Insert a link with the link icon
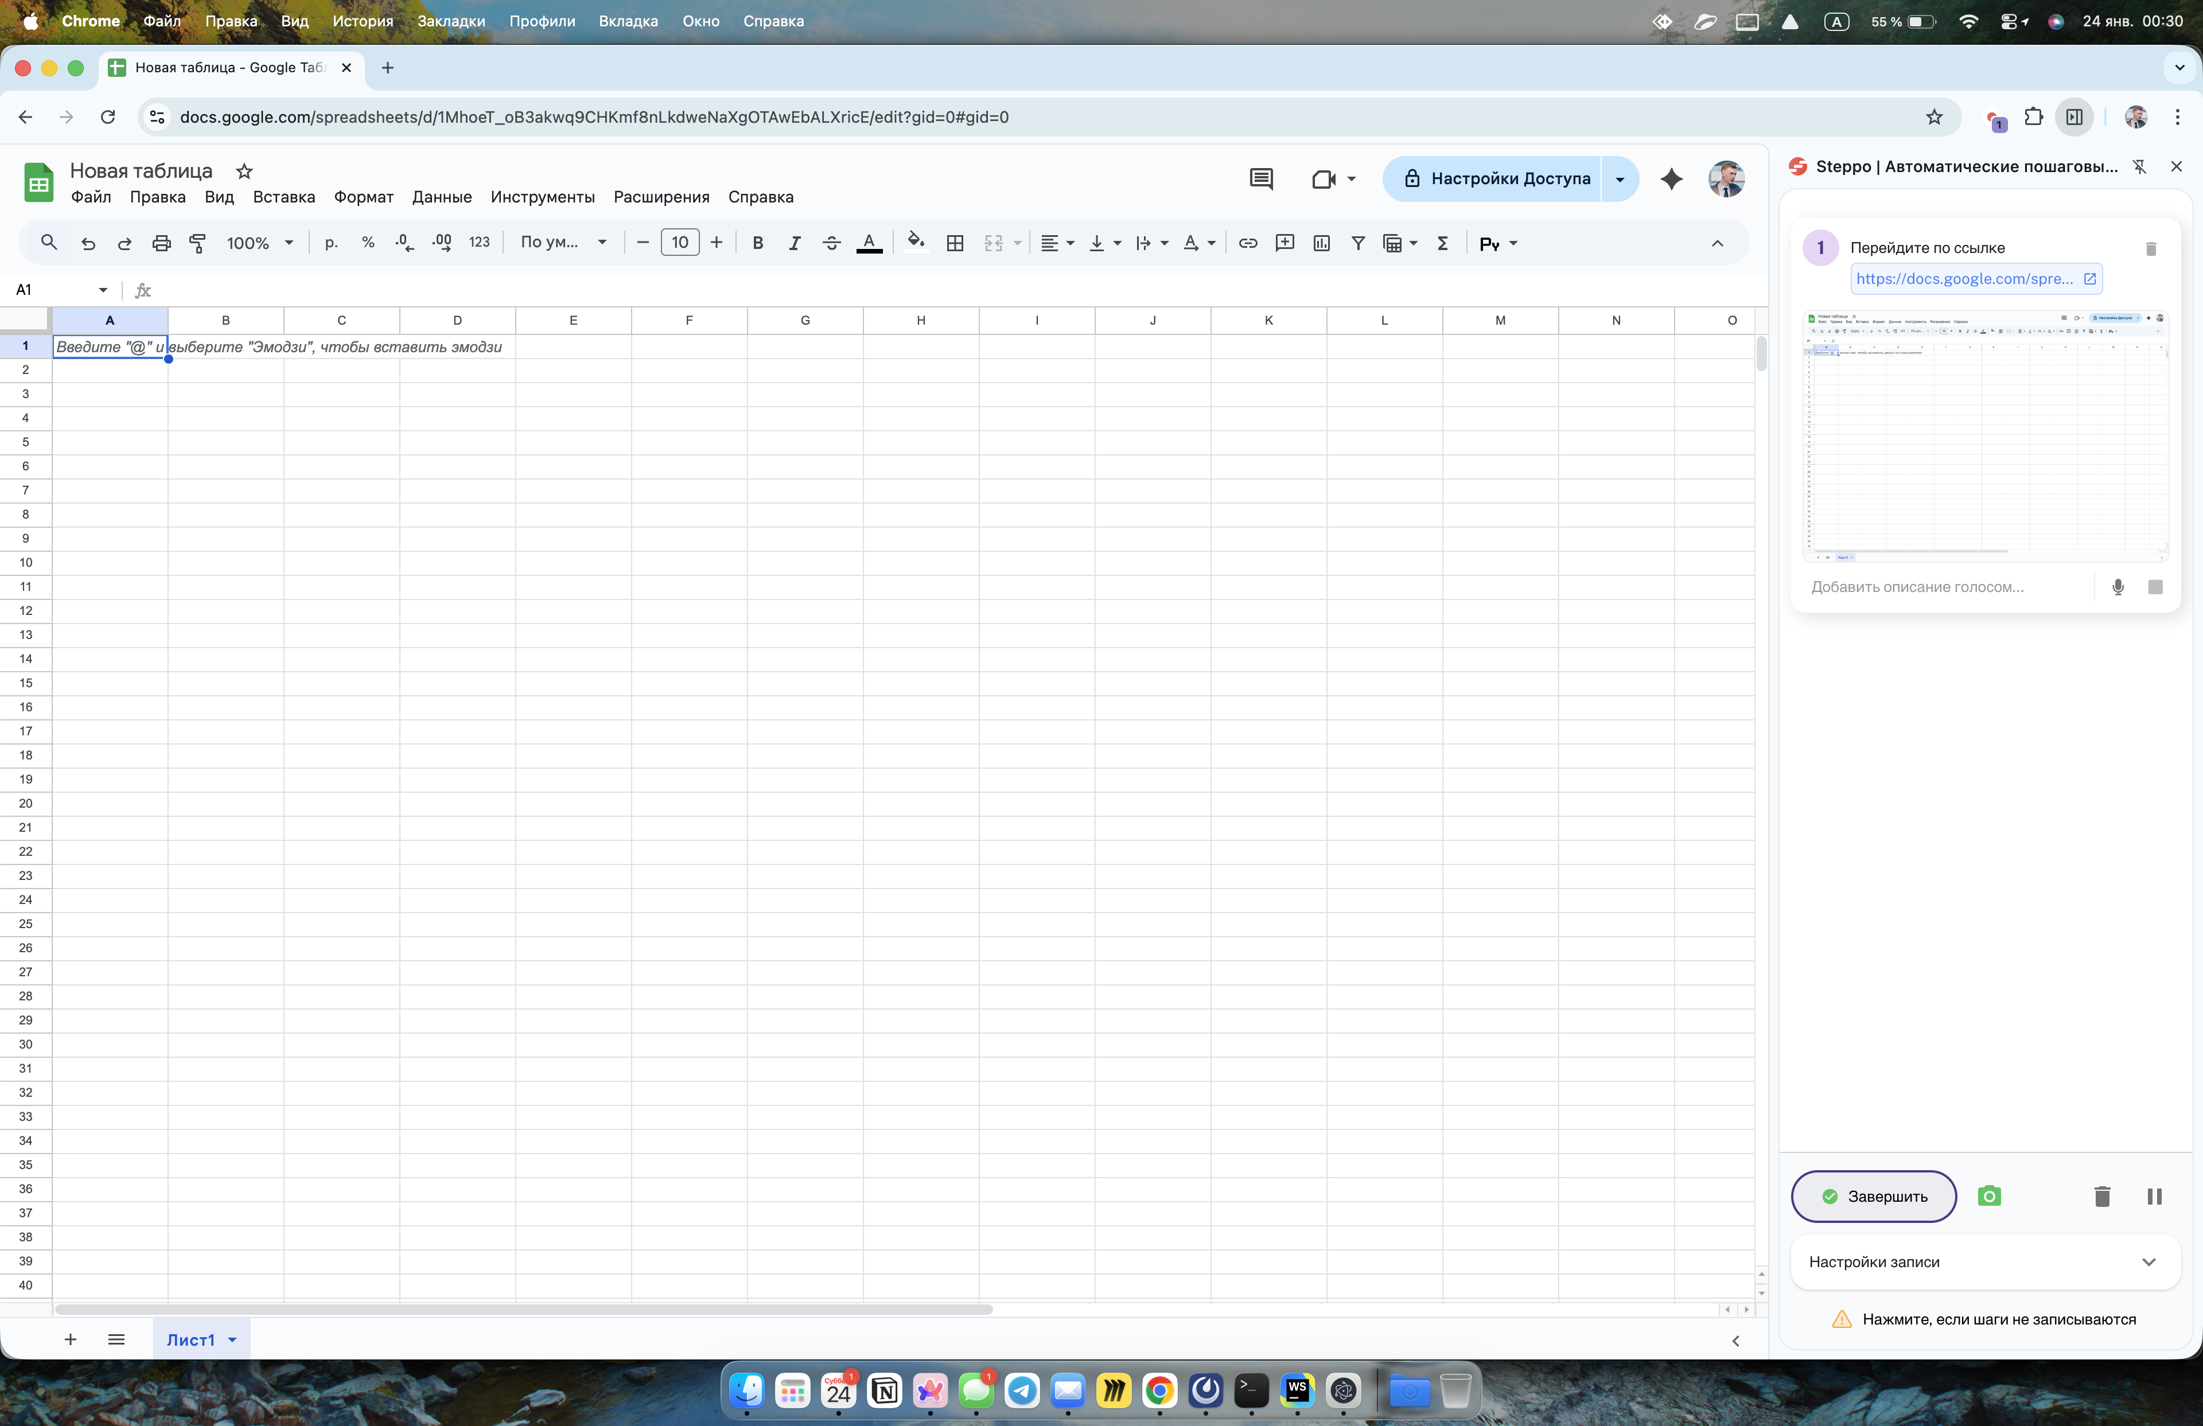Image resolution: width=2203 pixels, height=1426 pixels. click(1247, 243)
